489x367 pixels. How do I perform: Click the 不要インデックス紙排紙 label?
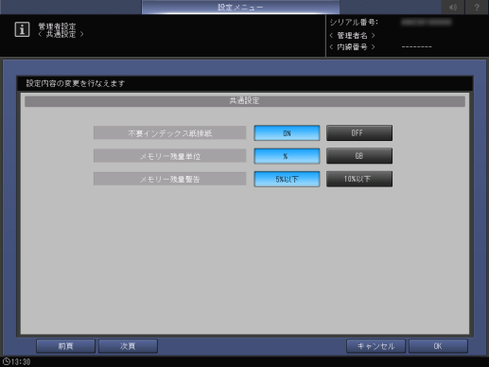click(x=169, y=133)
